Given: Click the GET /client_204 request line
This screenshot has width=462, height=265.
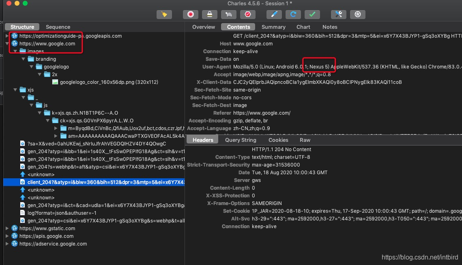Looking at the screenshot, I should 347,36.
